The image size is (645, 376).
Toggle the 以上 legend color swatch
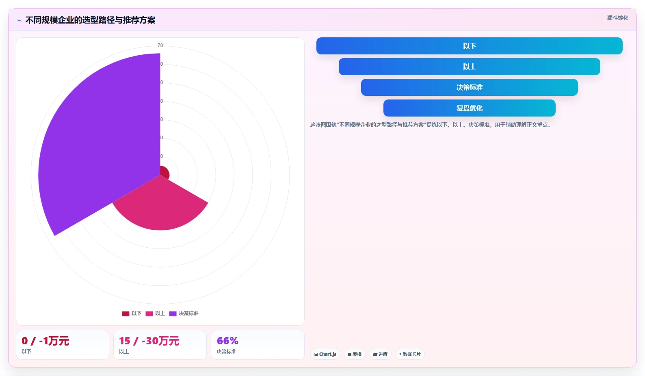coord(149,313)
